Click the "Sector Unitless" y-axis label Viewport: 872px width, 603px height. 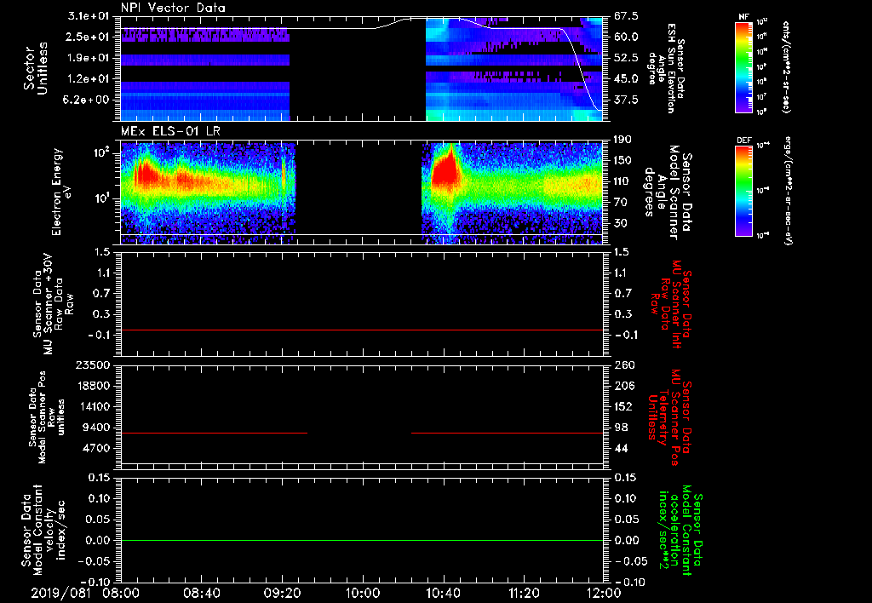tap(36, 68)
